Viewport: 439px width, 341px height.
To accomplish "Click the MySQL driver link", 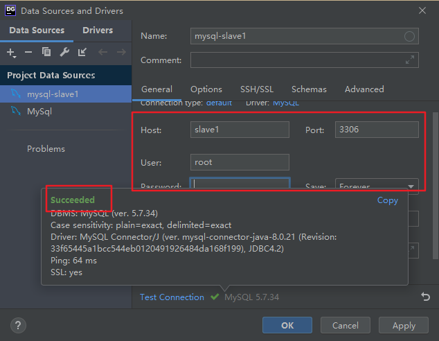I will (286, 103).
